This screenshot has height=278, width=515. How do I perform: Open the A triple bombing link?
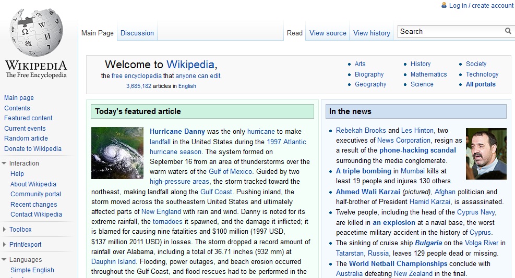coord(363,171)
